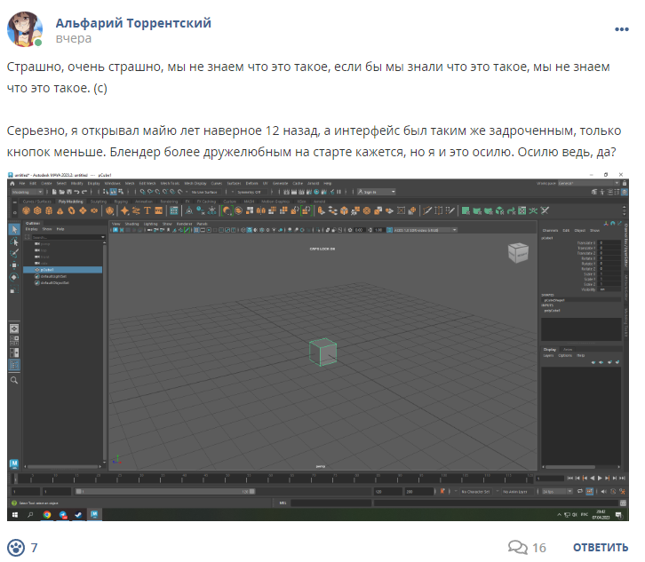
Task: Switch to the Sculpting shelf tab
Action: point(99,202)
